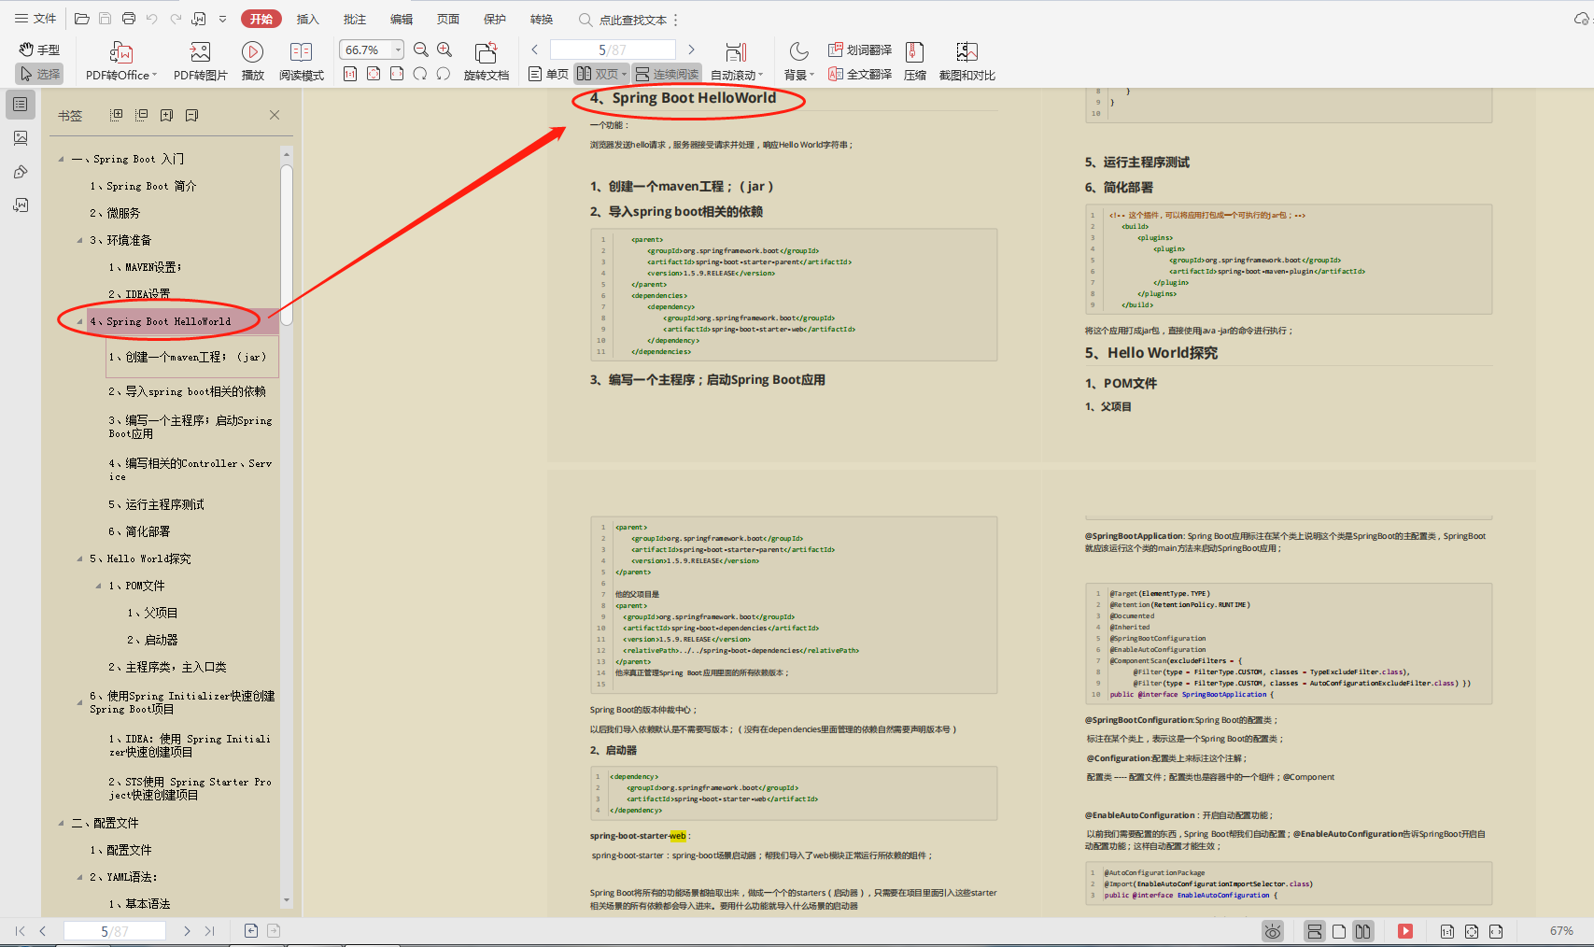
Task: Click 划词翻译 word translation
Action: point(860,49)
